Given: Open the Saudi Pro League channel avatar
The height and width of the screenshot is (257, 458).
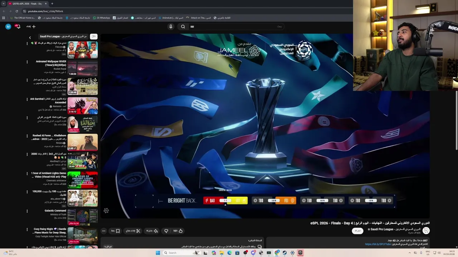Looking at the screenshot, I should click(426, 231).
